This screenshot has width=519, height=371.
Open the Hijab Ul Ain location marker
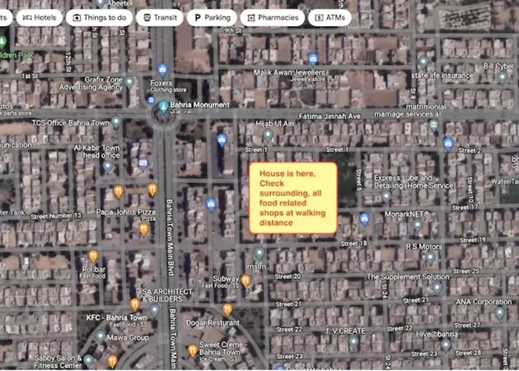(268, 136)
